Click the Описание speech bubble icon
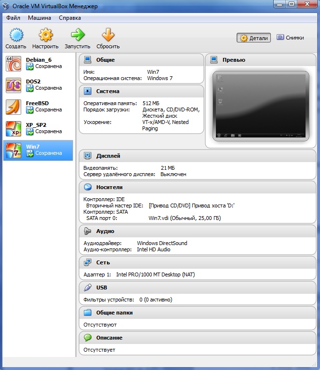The height and width of the screenshot is (370, 320). point(88,337)
